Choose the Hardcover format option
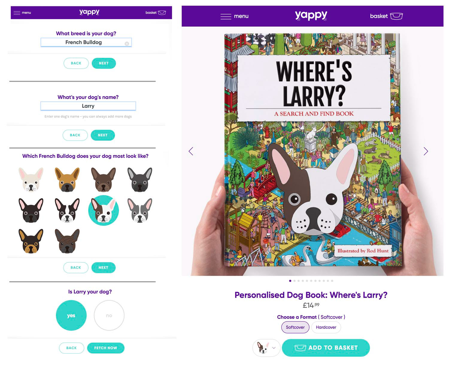 pos(326,327)
